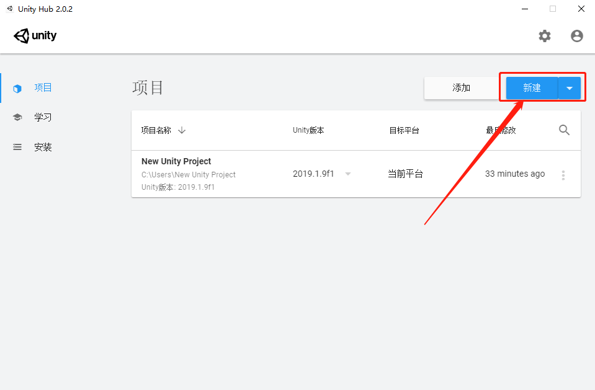Click the Unity Hub title bar icon
595x390 pixels.
10,9
